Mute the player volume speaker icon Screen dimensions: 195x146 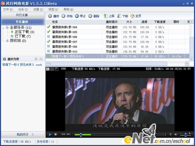point(175,134)
